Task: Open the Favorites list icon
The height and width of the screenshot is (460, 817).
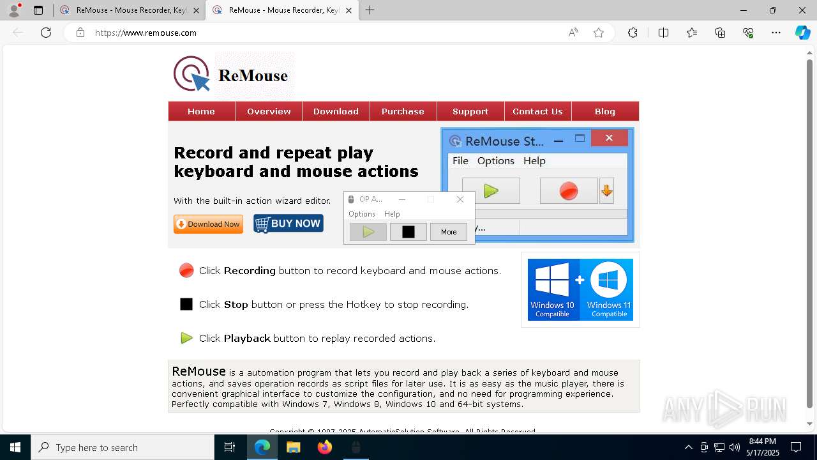Action: 692,33
